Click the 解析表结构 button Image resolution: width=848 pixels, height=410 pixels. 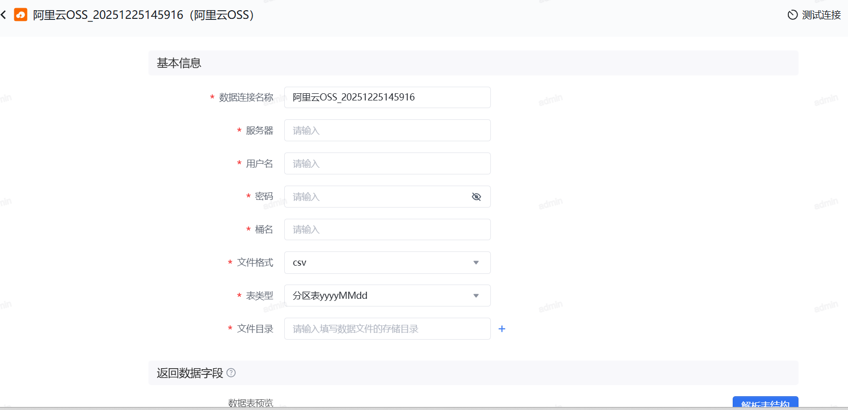point(765,403)
